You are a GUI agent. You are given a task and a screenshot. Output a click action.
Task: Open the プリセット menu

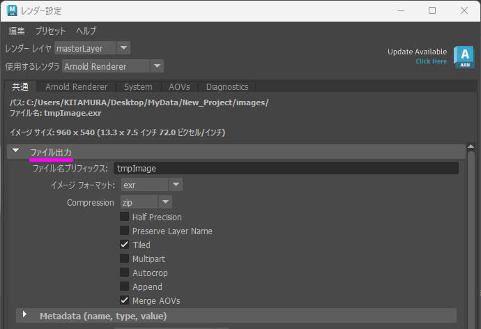[x=50, y=31]
